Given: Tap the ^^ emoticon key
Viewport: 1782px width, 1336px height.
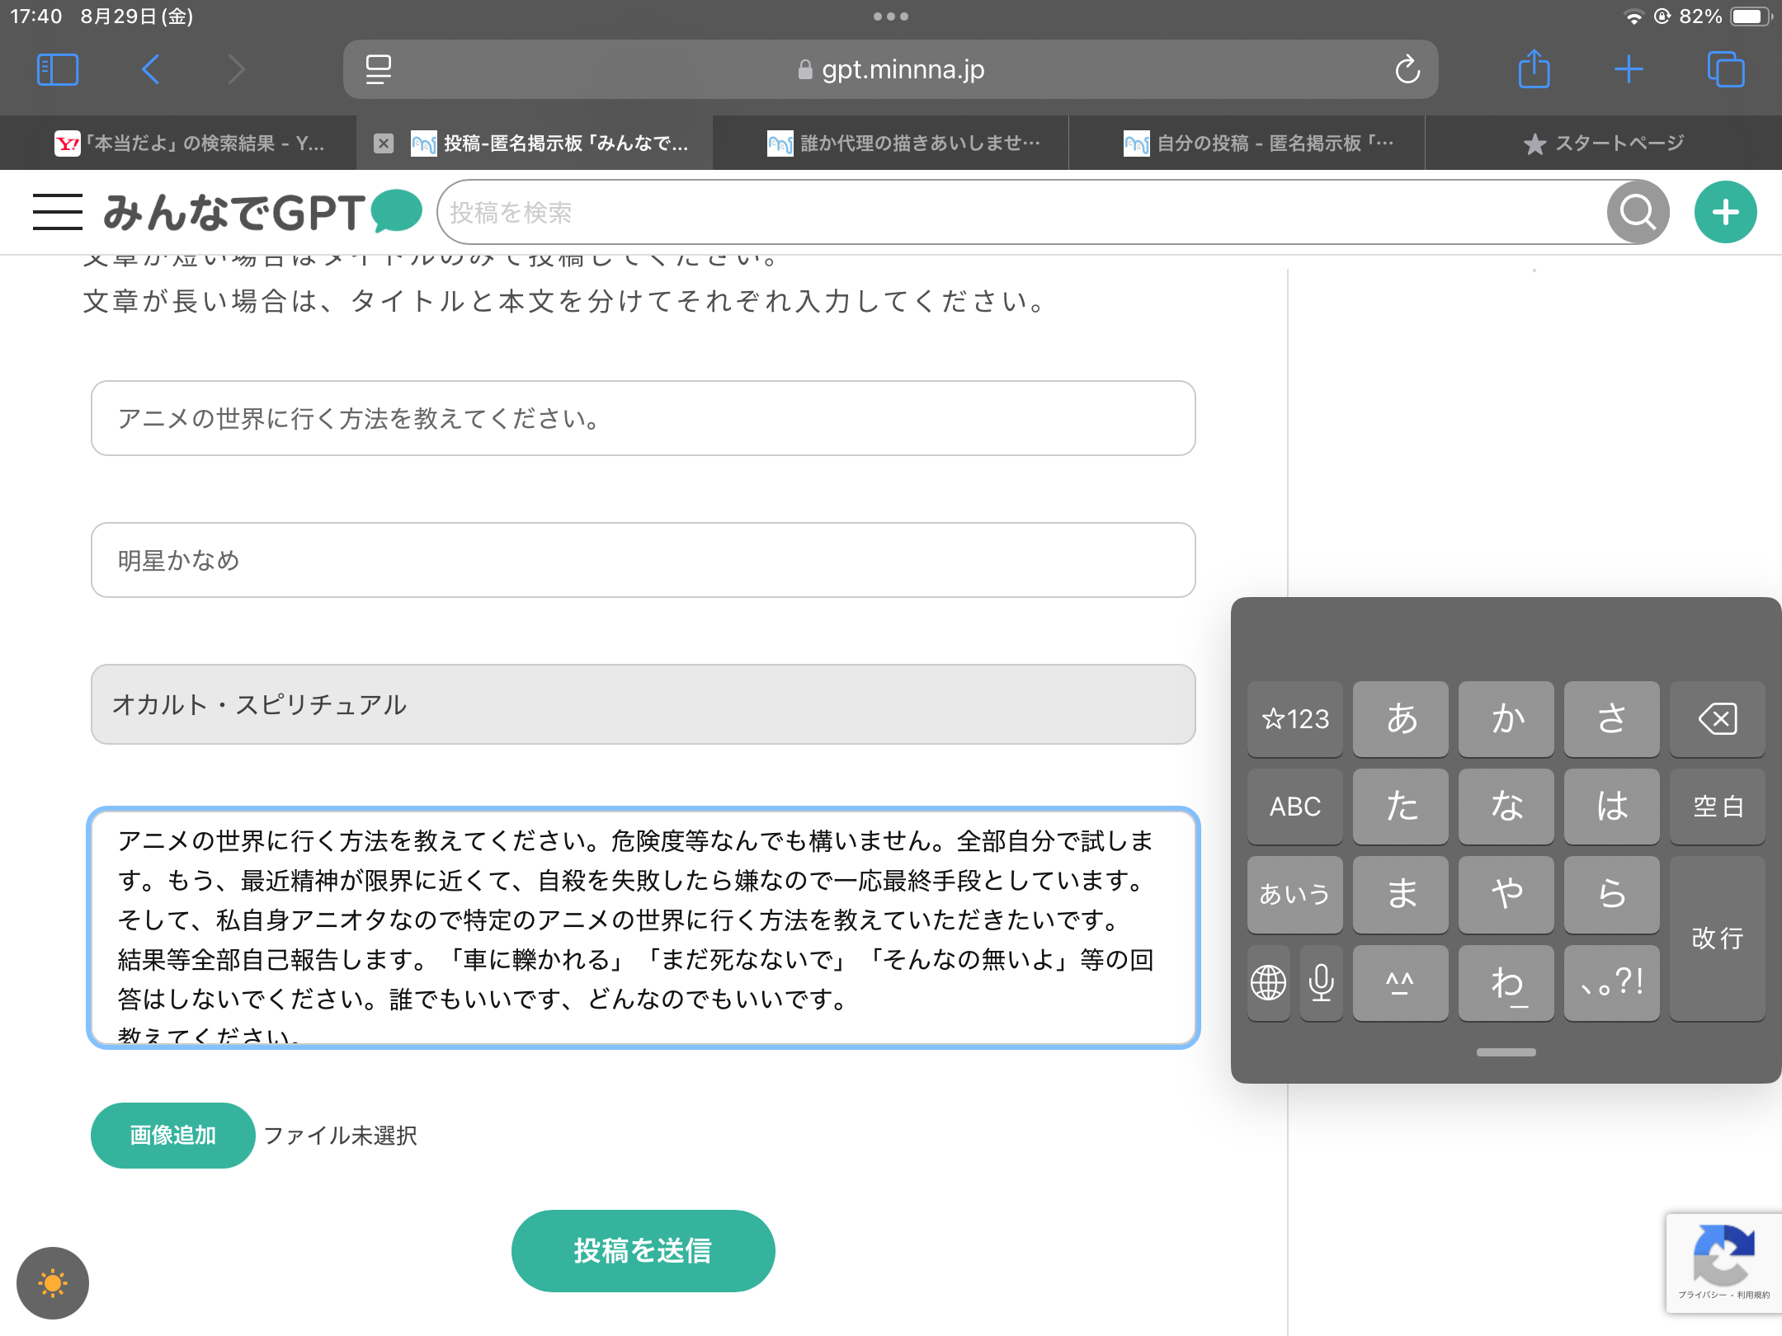Looking at the screenshot, I should 1401,982.
